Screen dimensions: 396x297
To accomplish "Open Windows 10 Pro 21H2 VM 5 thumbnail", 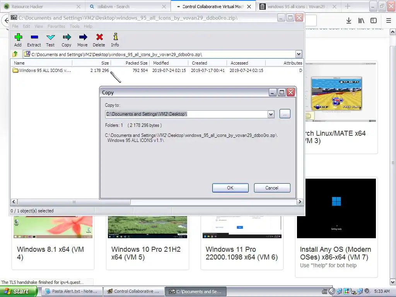I will click(147, 227).
